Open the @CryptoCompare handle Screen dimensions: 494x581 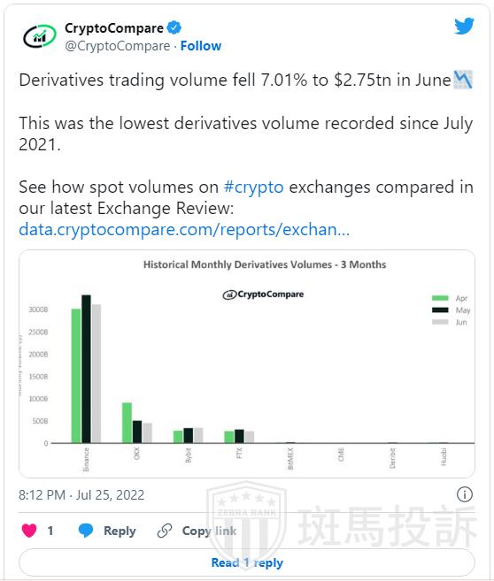(x=118, y=46)
